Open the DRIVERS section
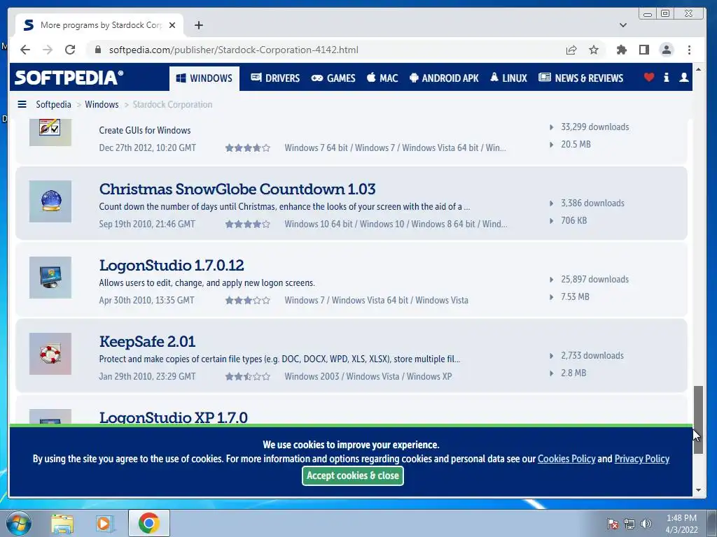 point(275,78)
